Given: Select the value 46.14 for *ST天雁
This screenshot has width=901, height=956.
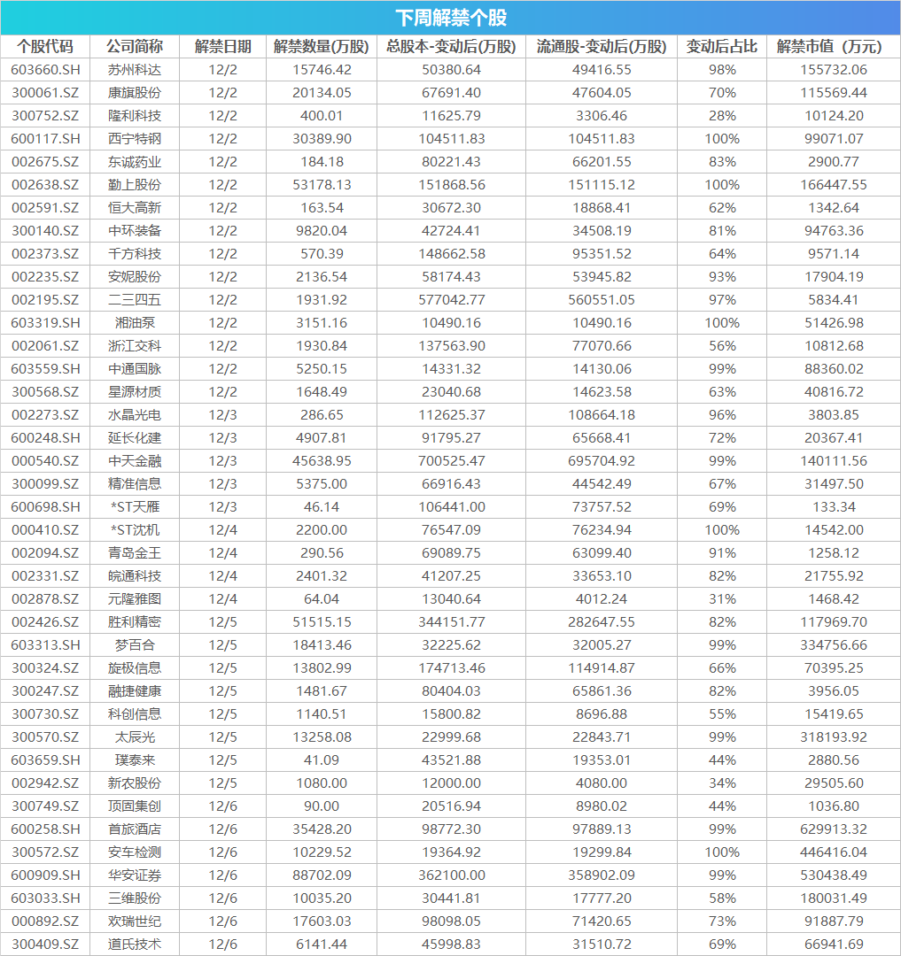Looking at the screenshot, I should [x=322, y=507].
